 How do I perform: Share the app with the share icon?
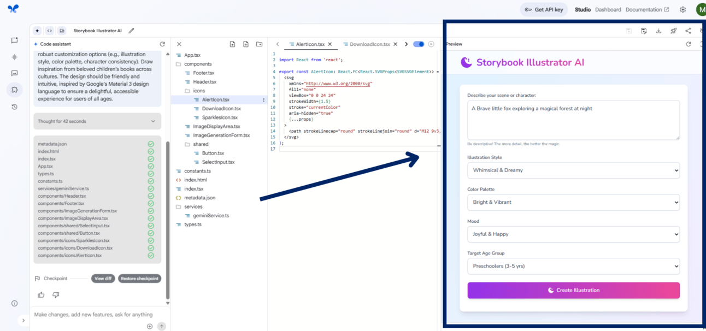[688, 31]
